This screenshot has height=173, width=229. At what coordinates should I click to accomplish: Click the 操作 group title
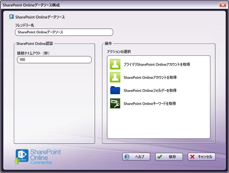pyautogui.click(x=108, y=44)
